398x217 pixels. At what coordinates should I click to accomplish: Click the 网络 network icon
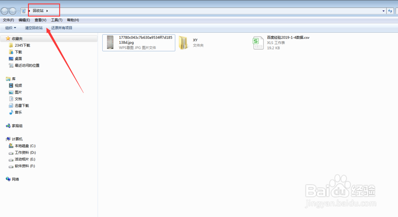(8, 179)
